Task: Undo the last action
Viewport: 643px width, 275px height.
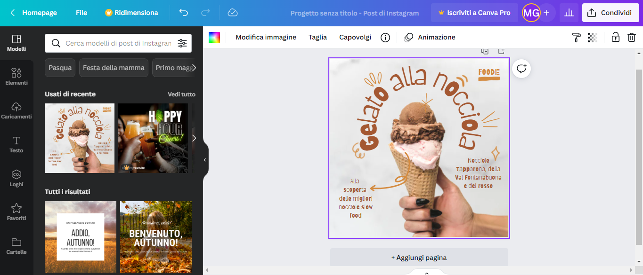Action: [184, 13]
